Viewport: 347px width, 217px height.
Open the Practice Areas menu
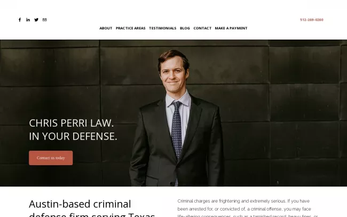tap(131, 28)
